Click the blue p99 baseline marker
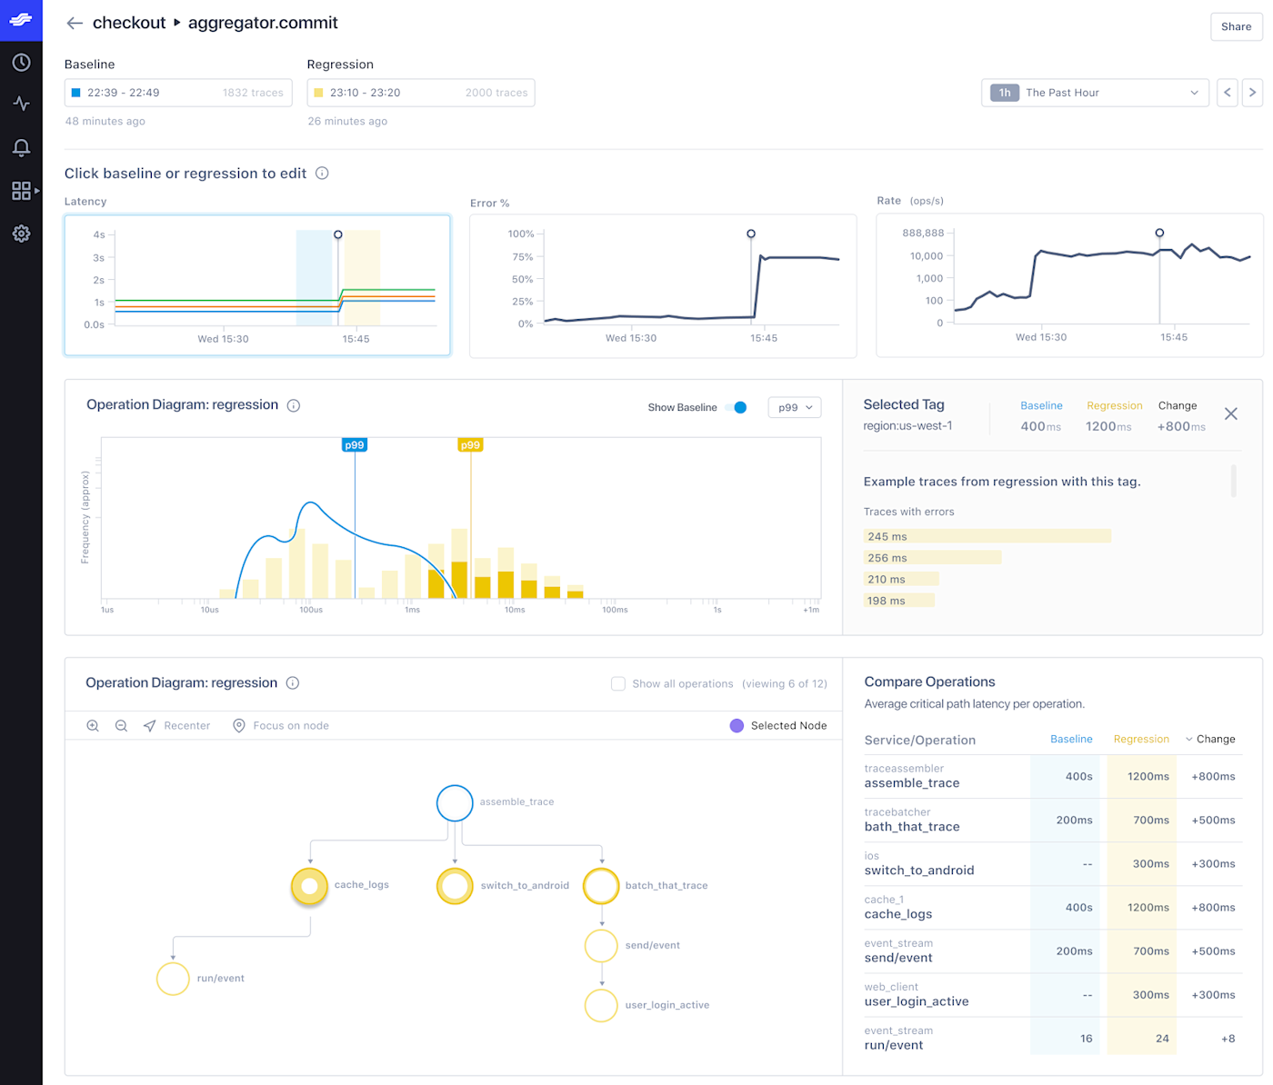The width and height of the screenshot is (1273, 1085). click(355, 445)
